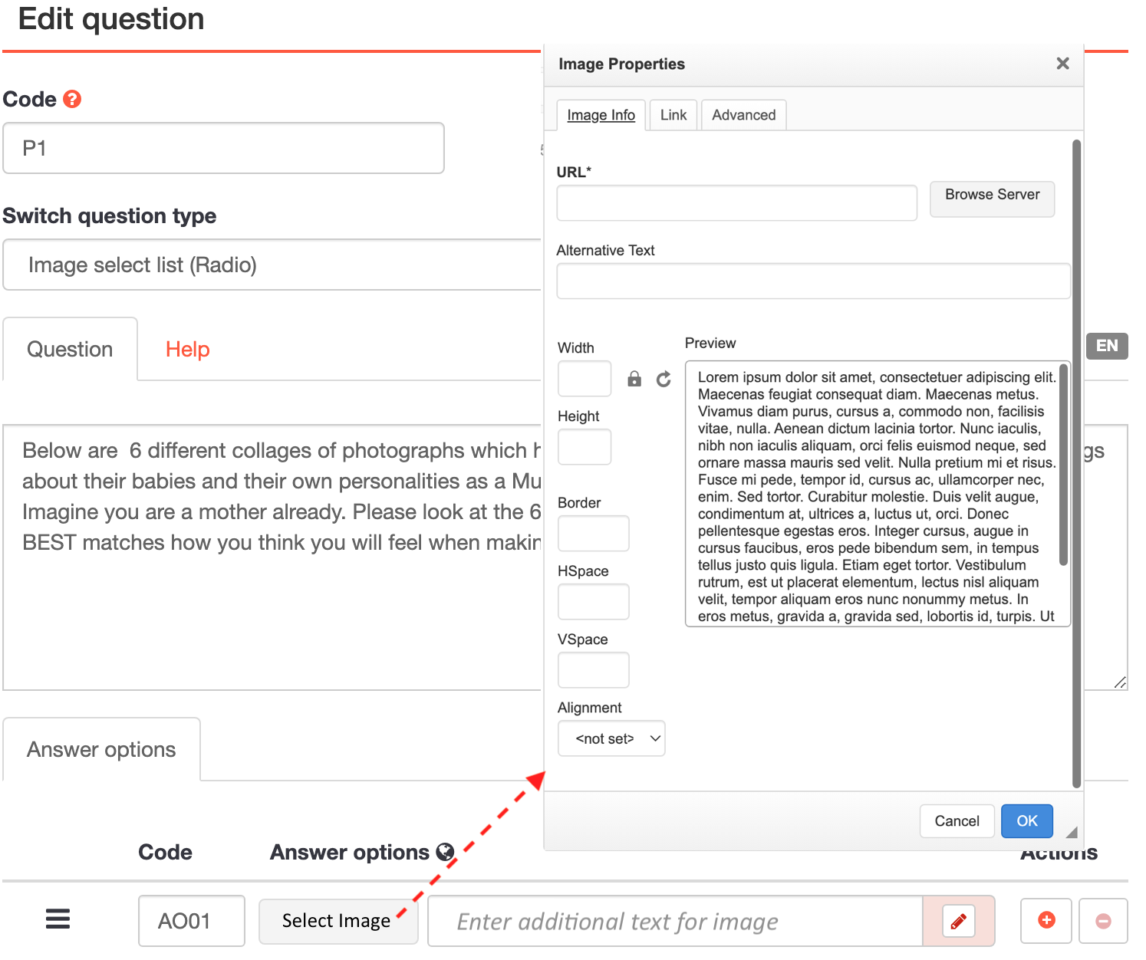Open the Advanced tab
This screenshot has width=1146, height=960.
coord(743,115)
